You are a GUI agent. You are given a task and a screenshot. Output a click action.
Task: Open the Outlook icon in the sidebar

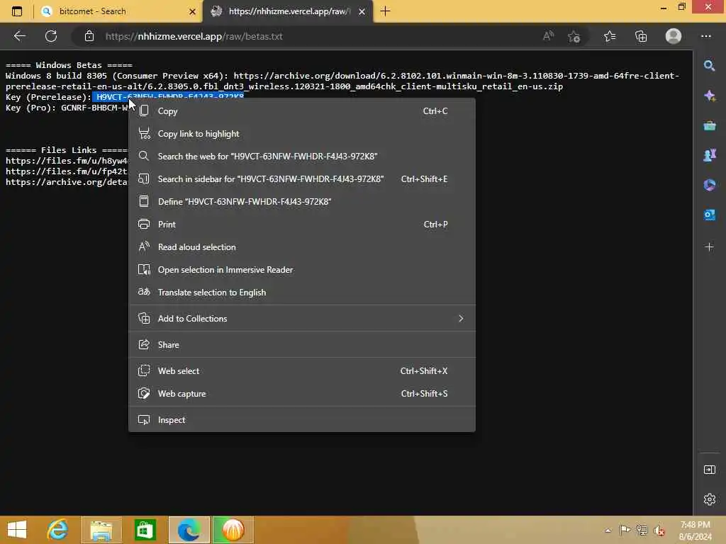[x=709, y=215]
